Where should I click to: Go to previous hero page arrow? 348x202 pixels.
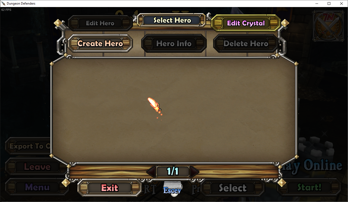tap(151, 171)
